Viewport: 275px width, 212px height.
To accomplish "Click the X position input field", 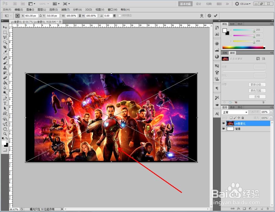I will pos(31,16).
